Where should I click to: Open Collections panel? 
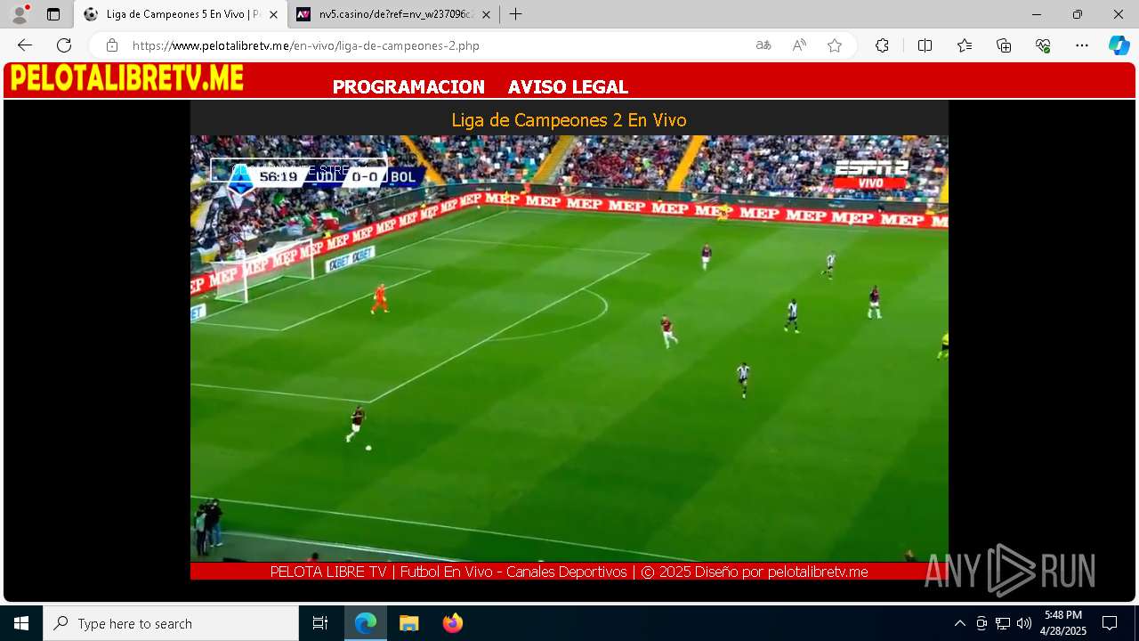pyautogui.click(x=1004, y=45)
